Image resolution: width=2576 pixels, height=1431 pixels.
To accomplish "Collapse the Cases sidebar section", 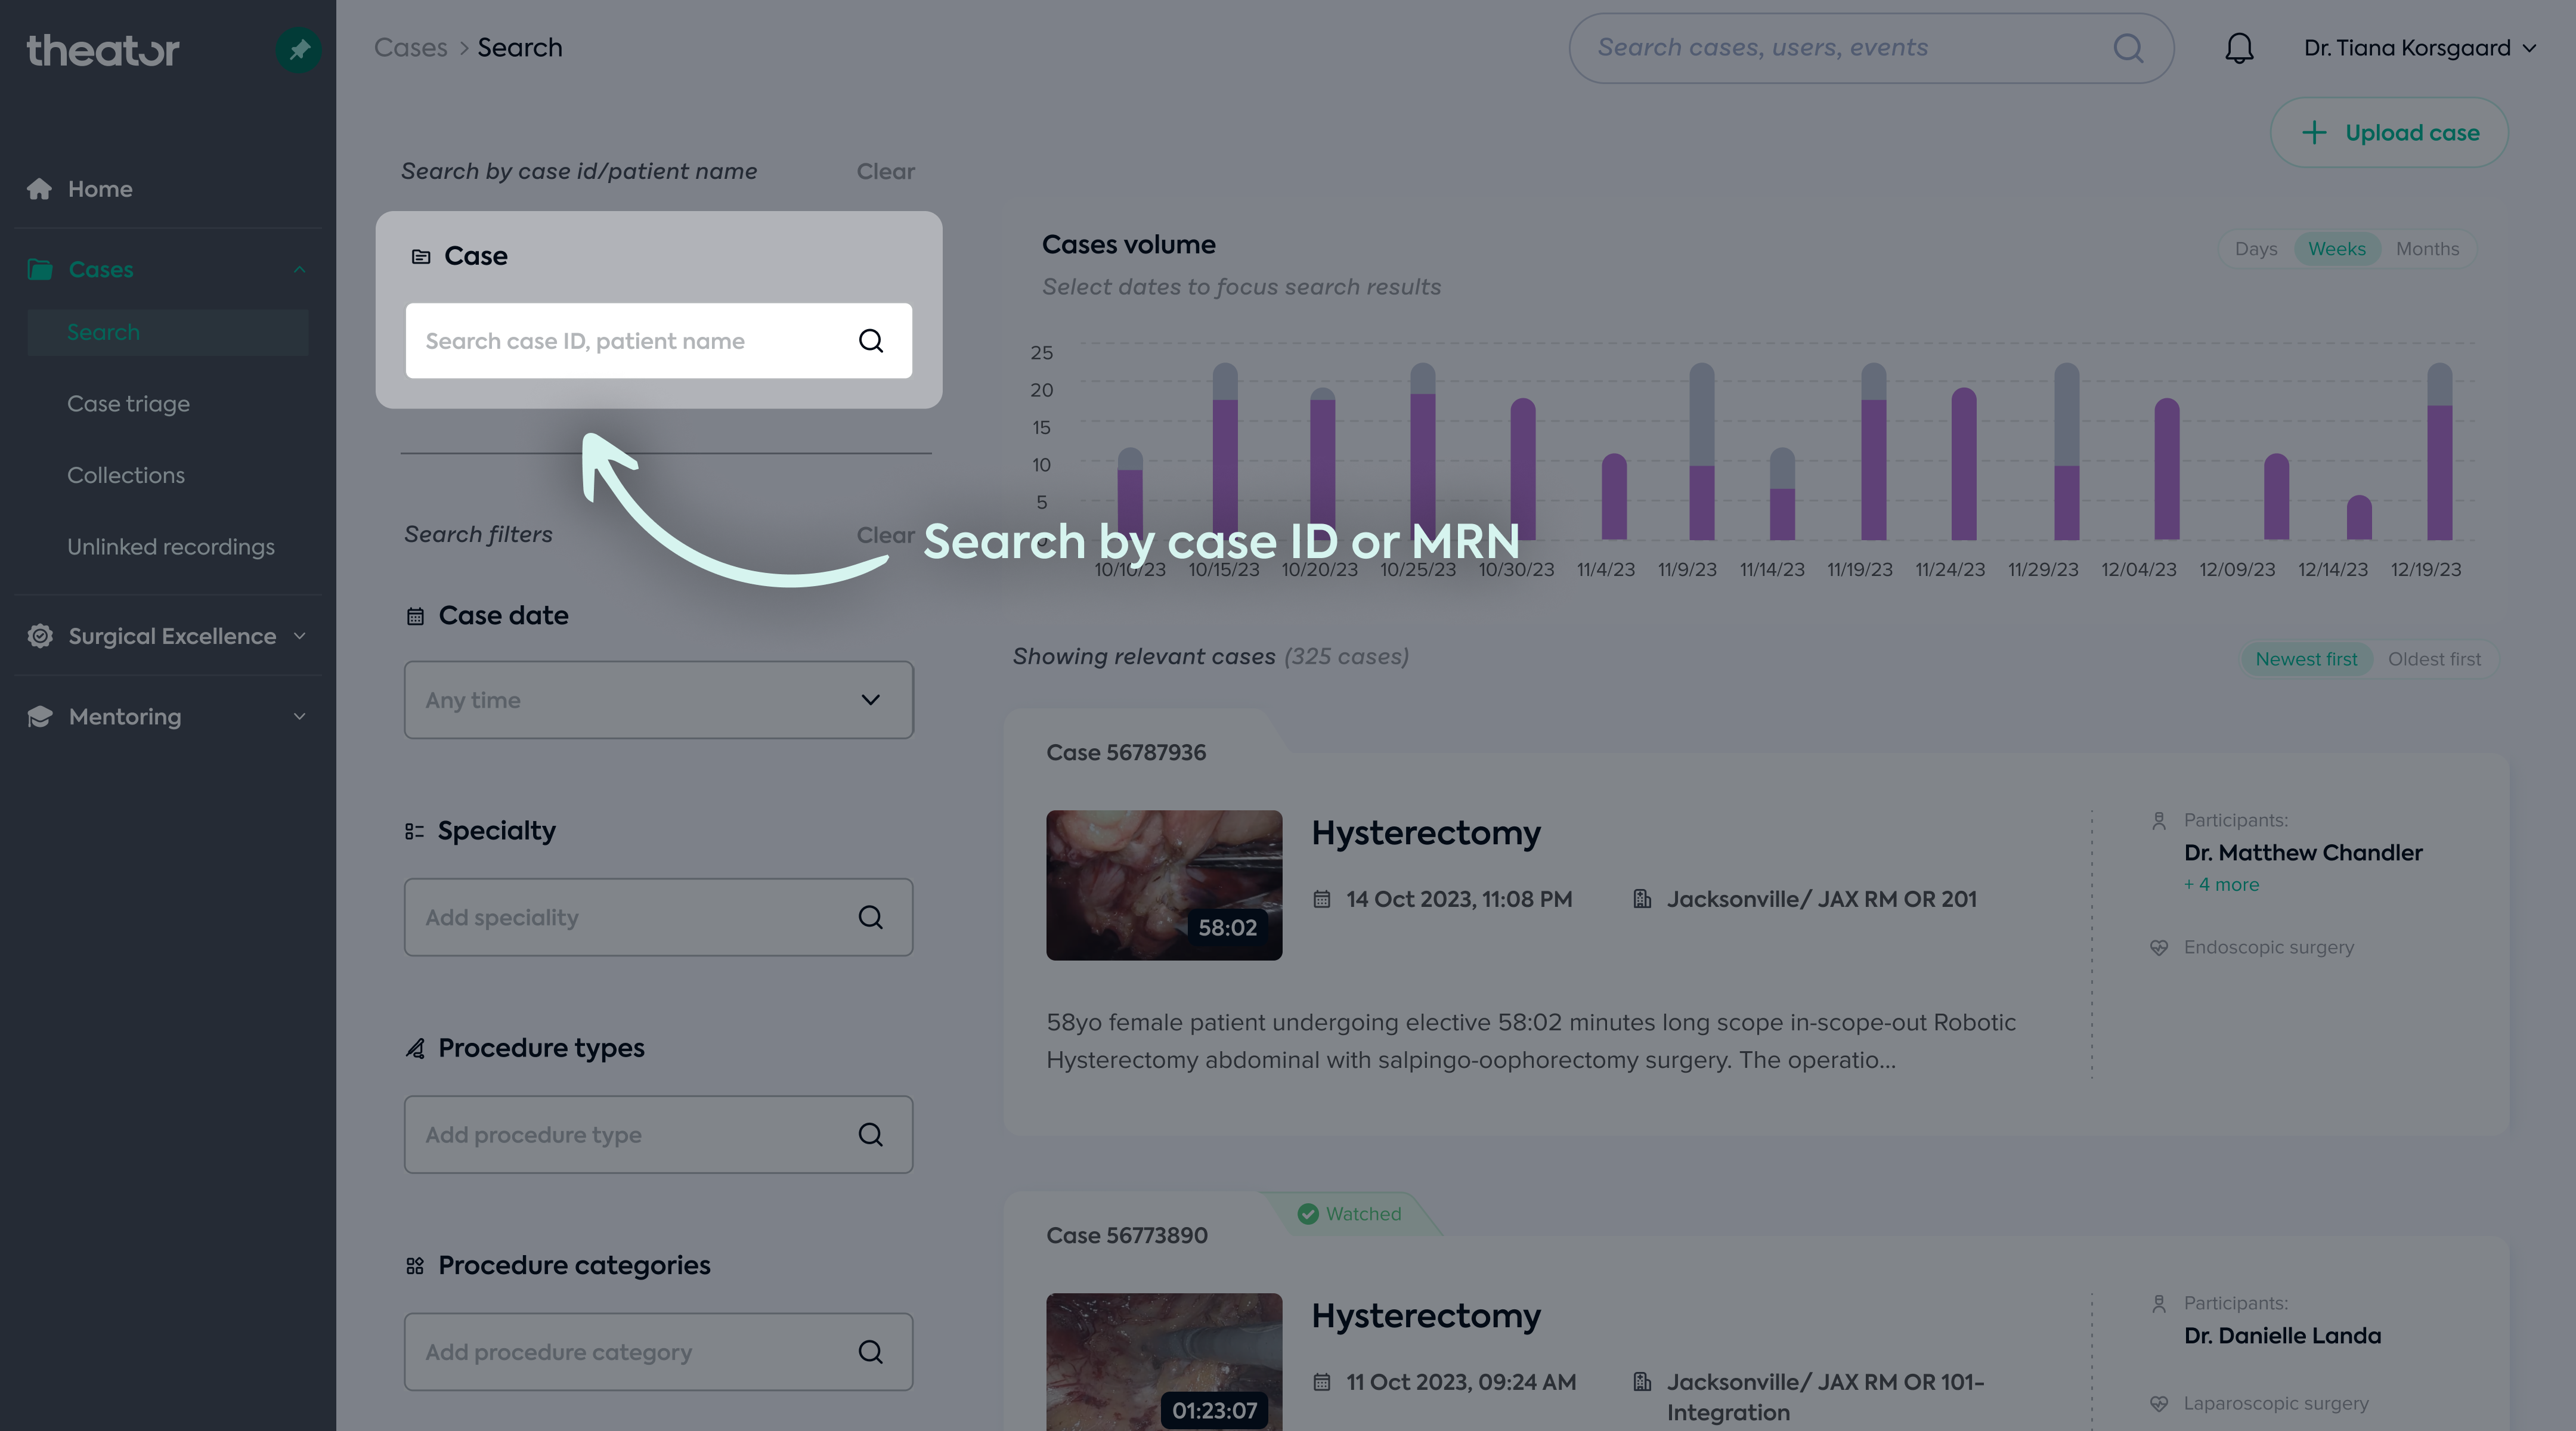I will [299, 269].
